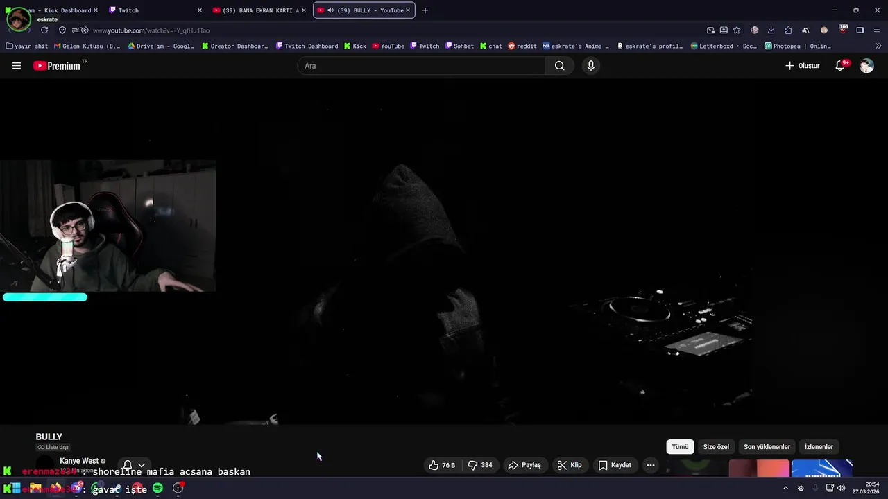
Task: Expand the subscription notification dropdown chevron
Action: (142, 465)
